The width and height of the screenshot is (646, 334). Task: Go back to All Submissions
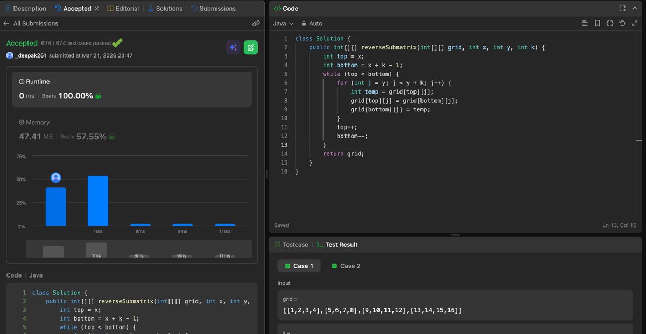pos(31,24)
